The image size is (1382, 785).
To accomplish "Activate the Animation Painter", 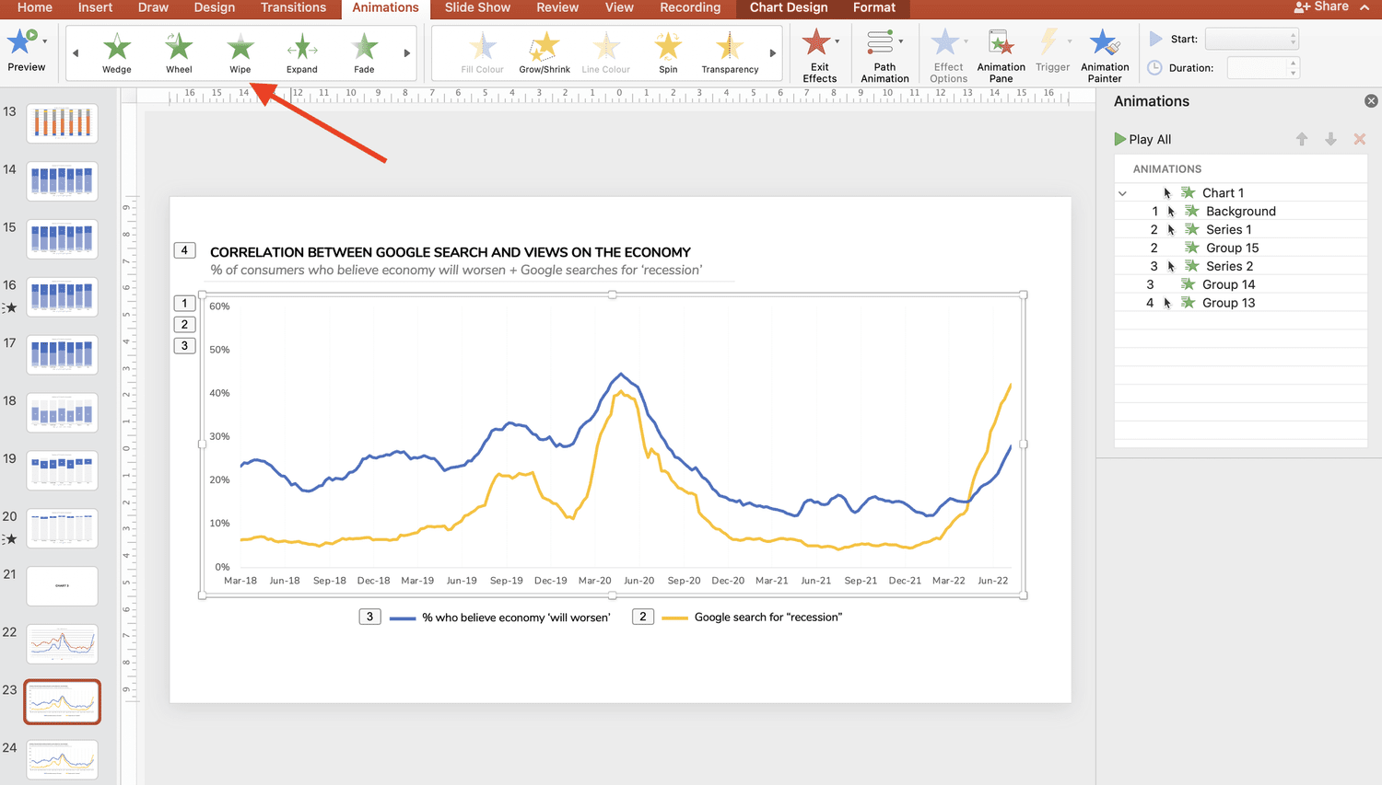I will click(x=1105, y=53).
